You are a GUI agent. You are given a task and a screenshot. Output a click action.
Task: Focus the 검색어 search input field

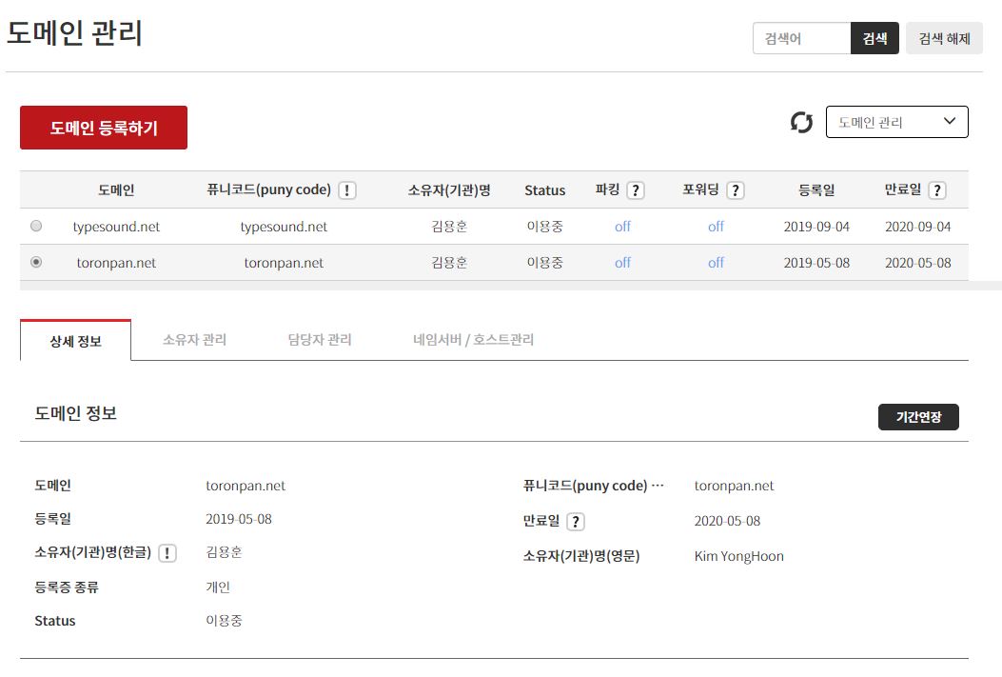click(x=801, y=39)
